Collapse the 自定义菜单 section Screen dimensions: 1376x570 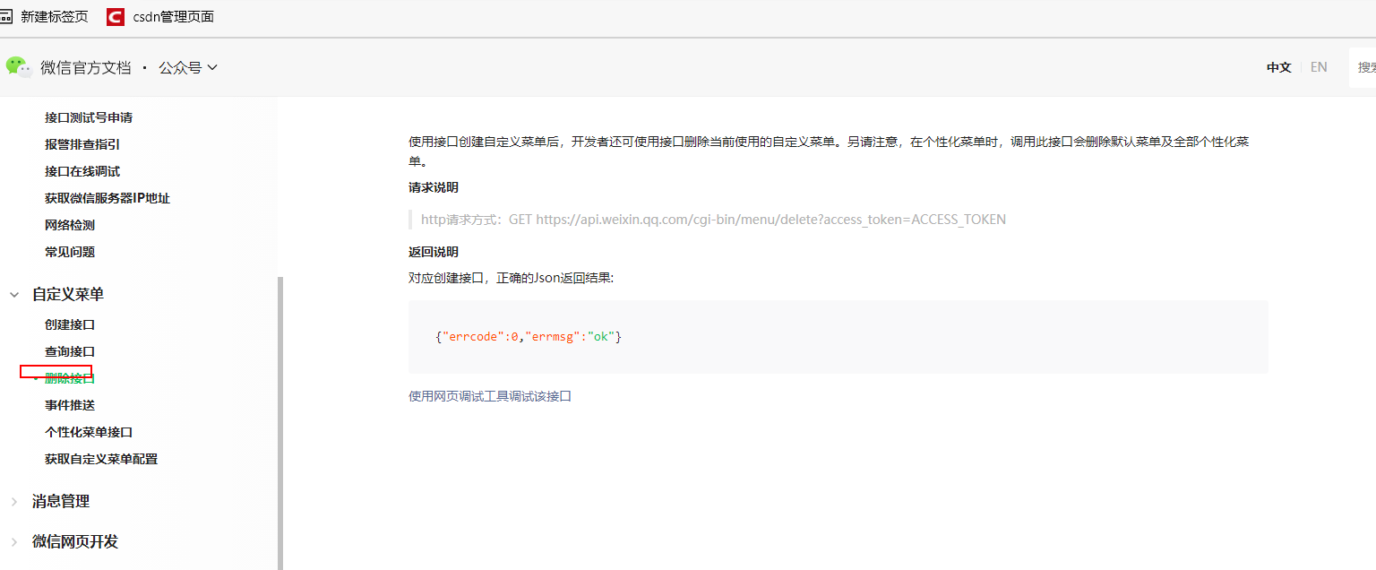point(14,294)
